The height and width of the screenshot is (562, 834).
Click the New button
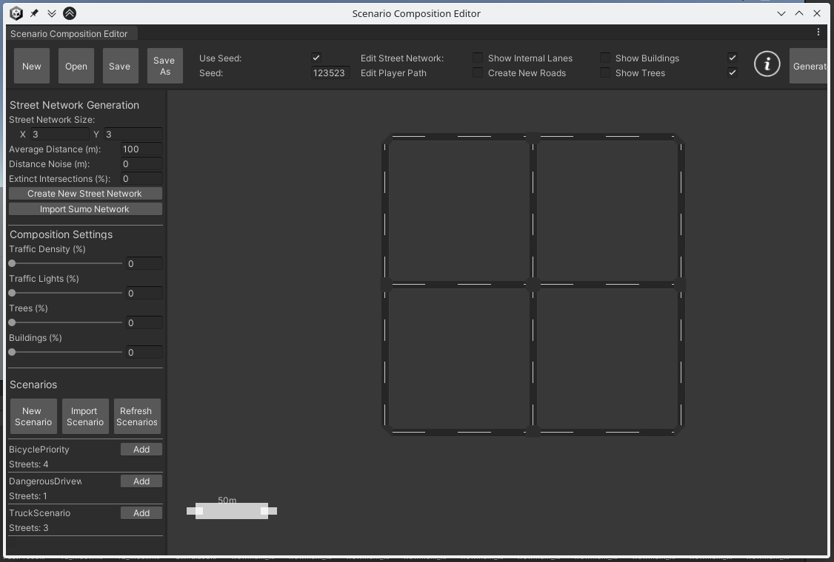[x=31, y=66]
